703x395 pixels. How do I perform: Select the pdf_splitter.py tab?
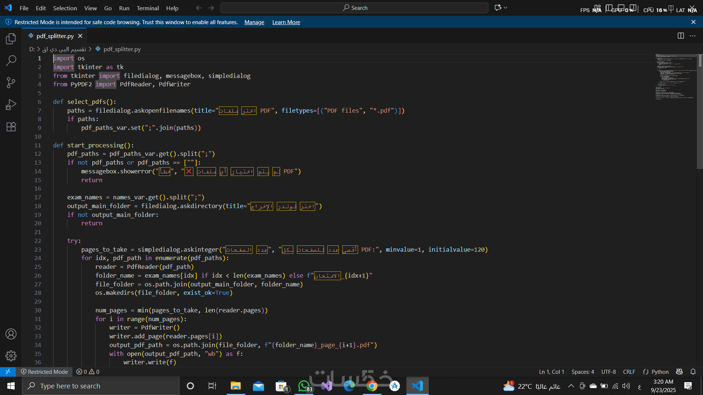(55, 36)
